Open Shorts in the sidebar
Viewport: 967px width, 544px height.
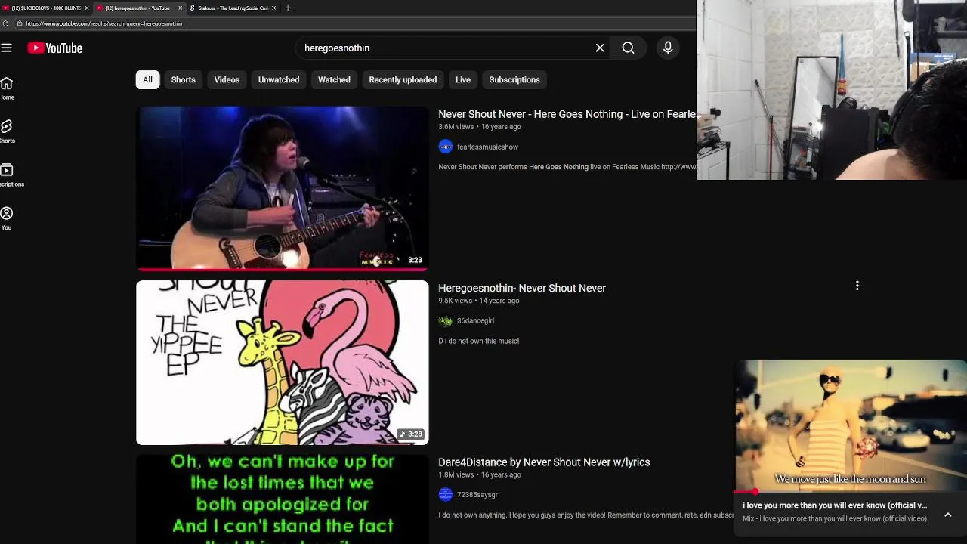pyautogui.click(x=7, y=131)
